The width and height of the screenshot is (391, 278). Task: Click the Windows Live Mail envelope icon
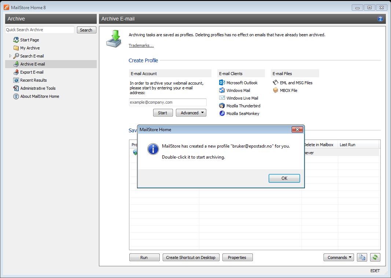coord(222,98)
